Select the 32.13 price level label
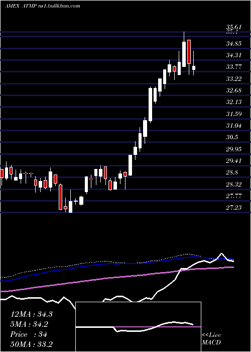 pos(234,102)
